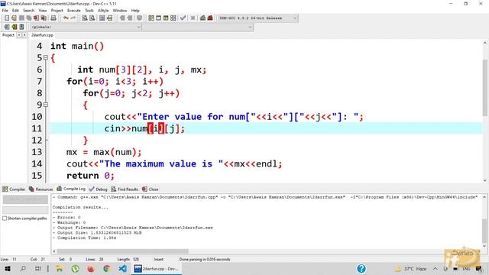Image resolution: width=489 pixels, height=275 pixels.
Task: Click the Windows Start button
Action: [x=8, y=269]
